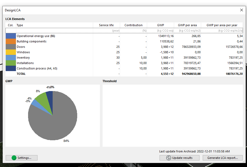Sort by Service life column header
The width and height of the screenshot is (247, 167).
click(106, 25)
